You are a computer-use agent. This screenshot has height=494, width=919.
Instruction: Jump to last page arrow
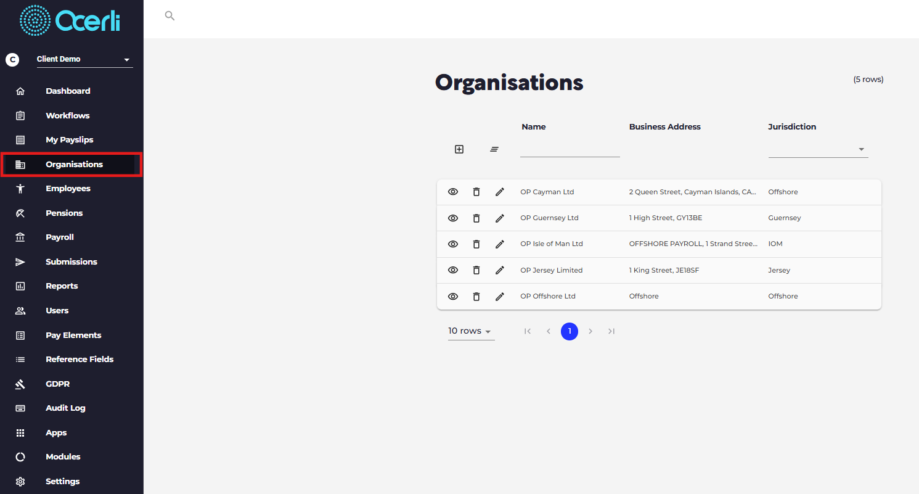point(611,331)
